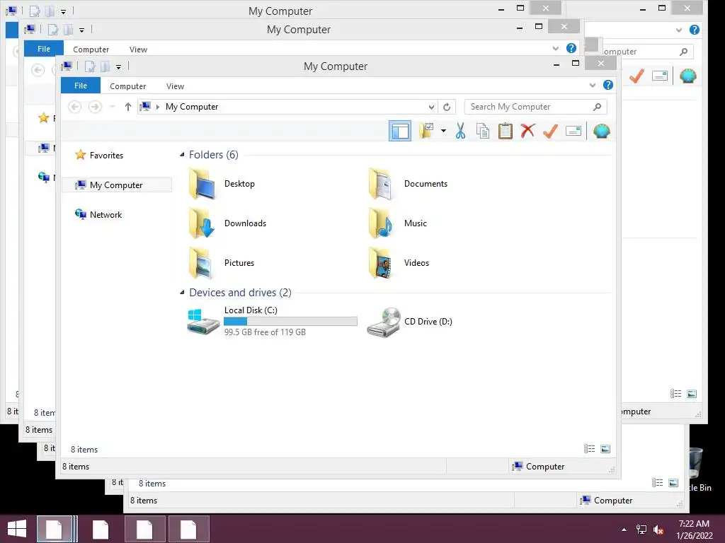Click the Back arrow in front window

(x=74, y=107)
